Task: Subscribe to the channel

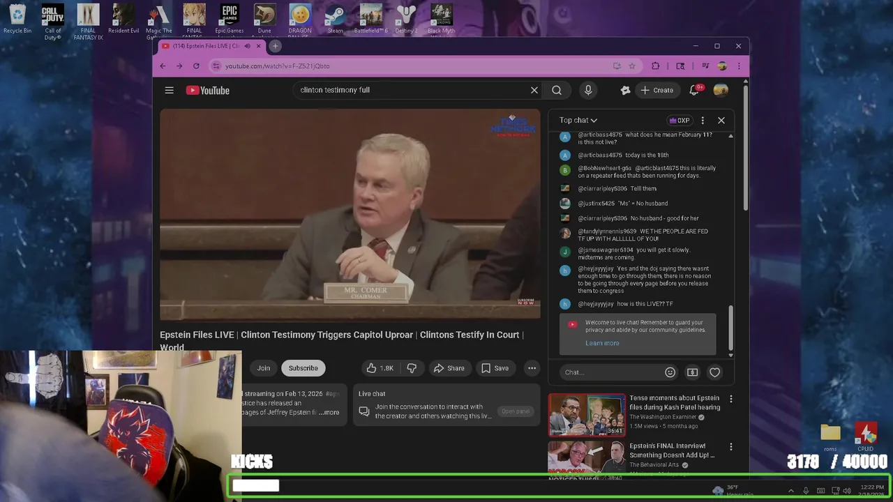Action: point(303,368)
